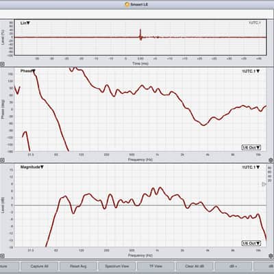Switch to Spectrum View
Screen dimensions: 274x274
(117, 266)
